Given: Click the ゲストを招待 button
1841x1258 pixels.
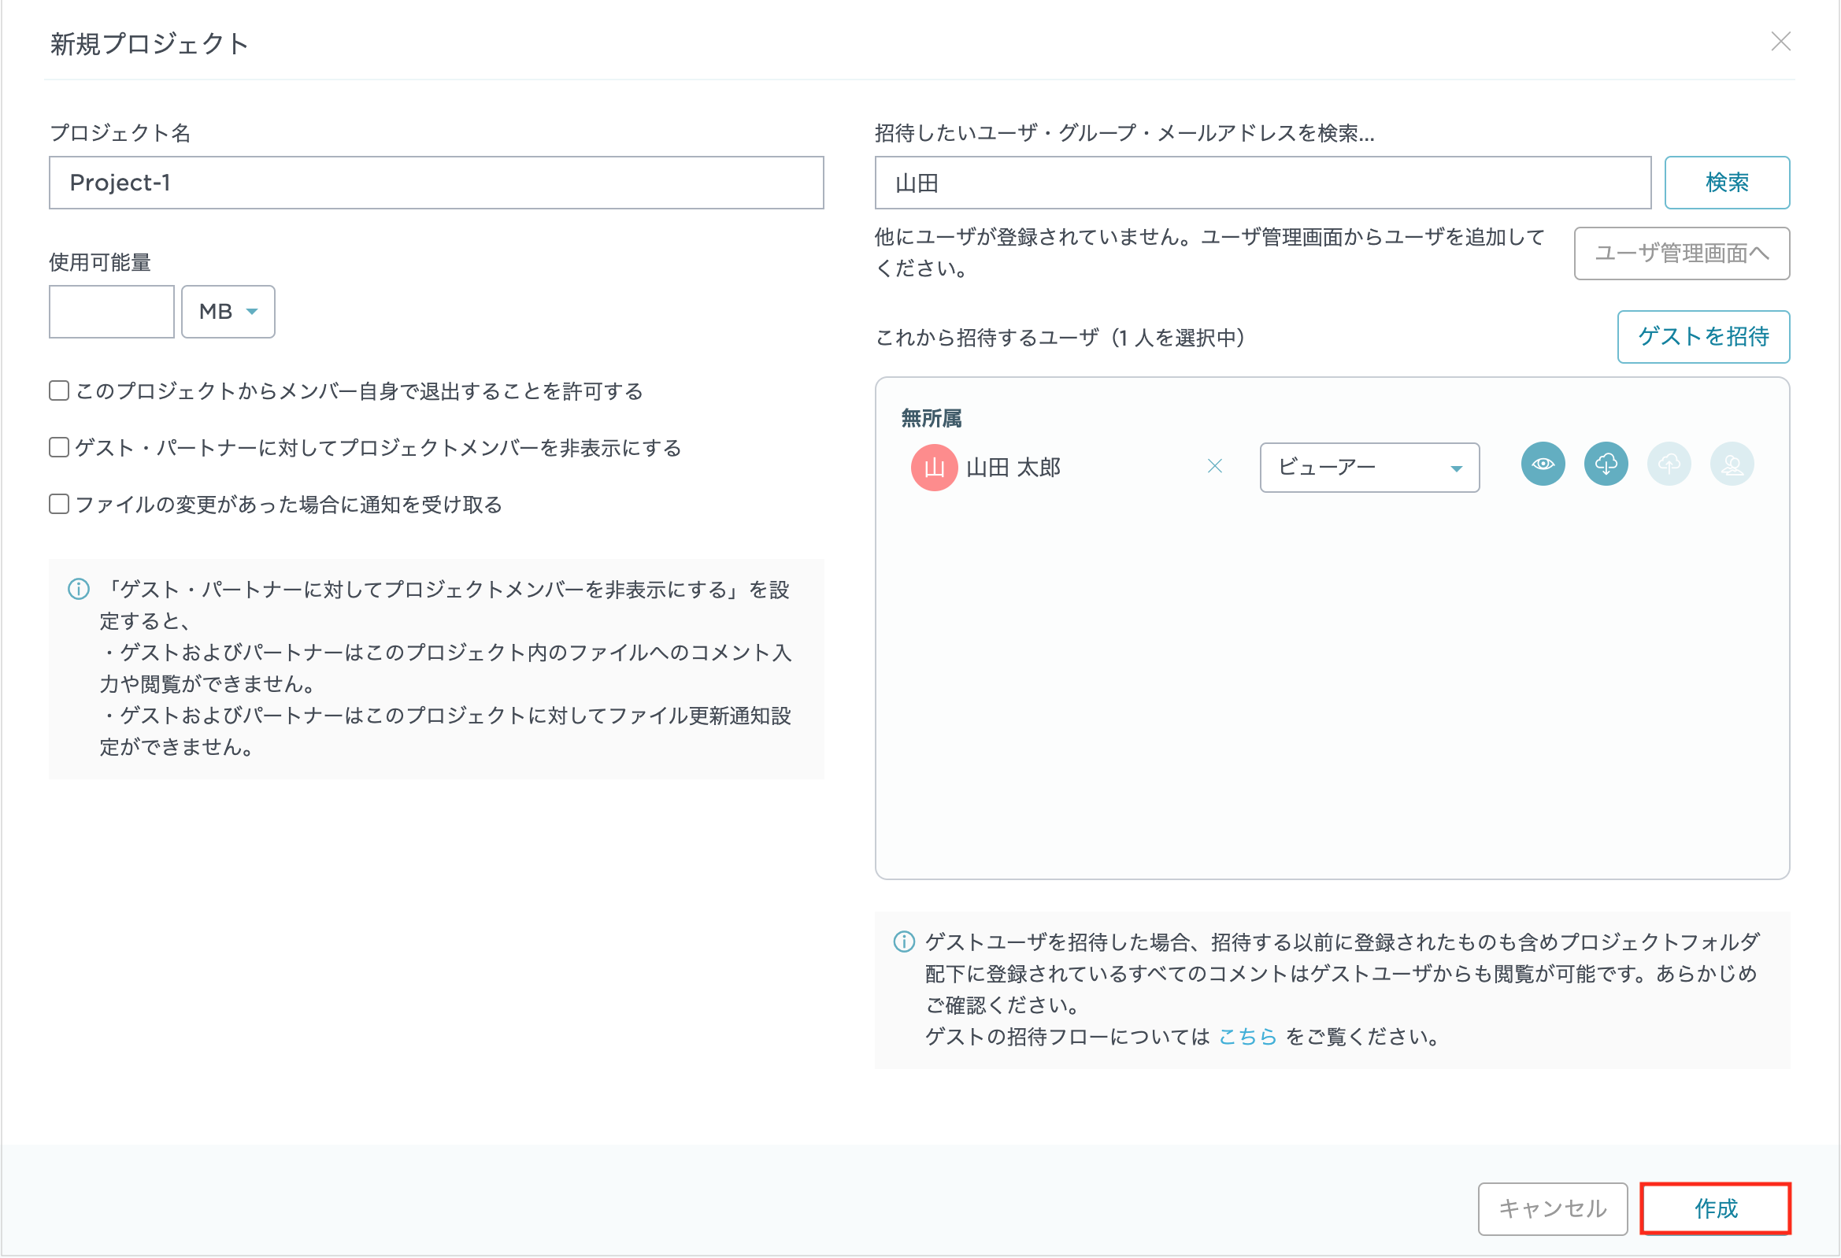Looking at the screenshot, I should (x=1702, y=337).
